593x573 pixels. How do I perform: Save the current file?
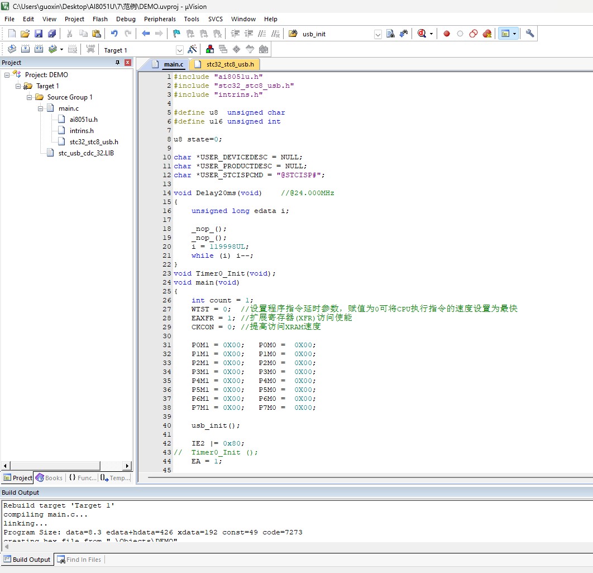pyautogui.click(x=39, y=34)
